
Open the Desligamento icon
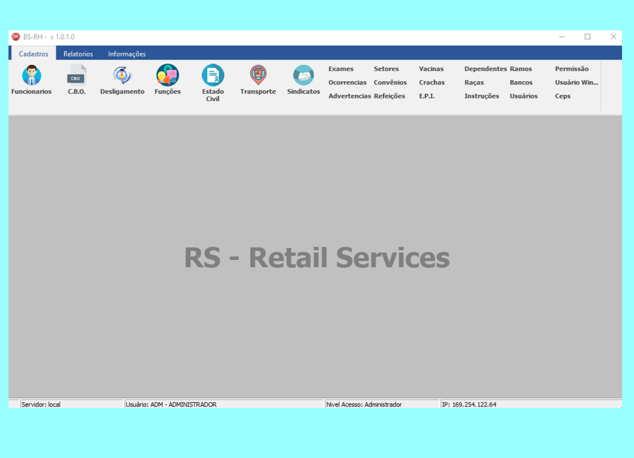(x=123, y=75)
